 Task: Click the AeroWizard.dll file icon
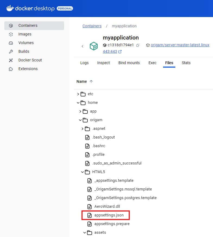point(90,207)
